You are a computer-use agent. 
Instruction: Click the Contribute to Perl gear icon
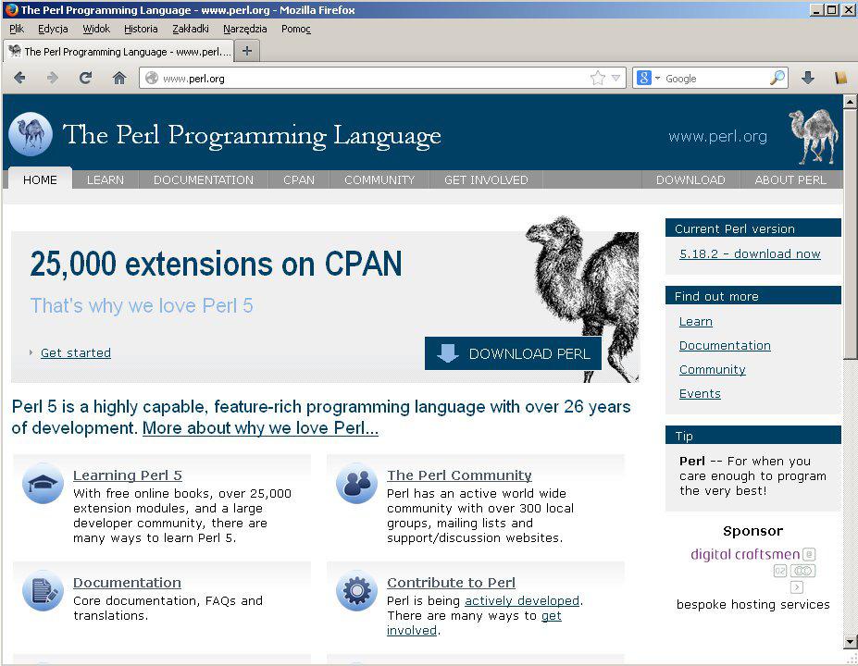[356, 590]
